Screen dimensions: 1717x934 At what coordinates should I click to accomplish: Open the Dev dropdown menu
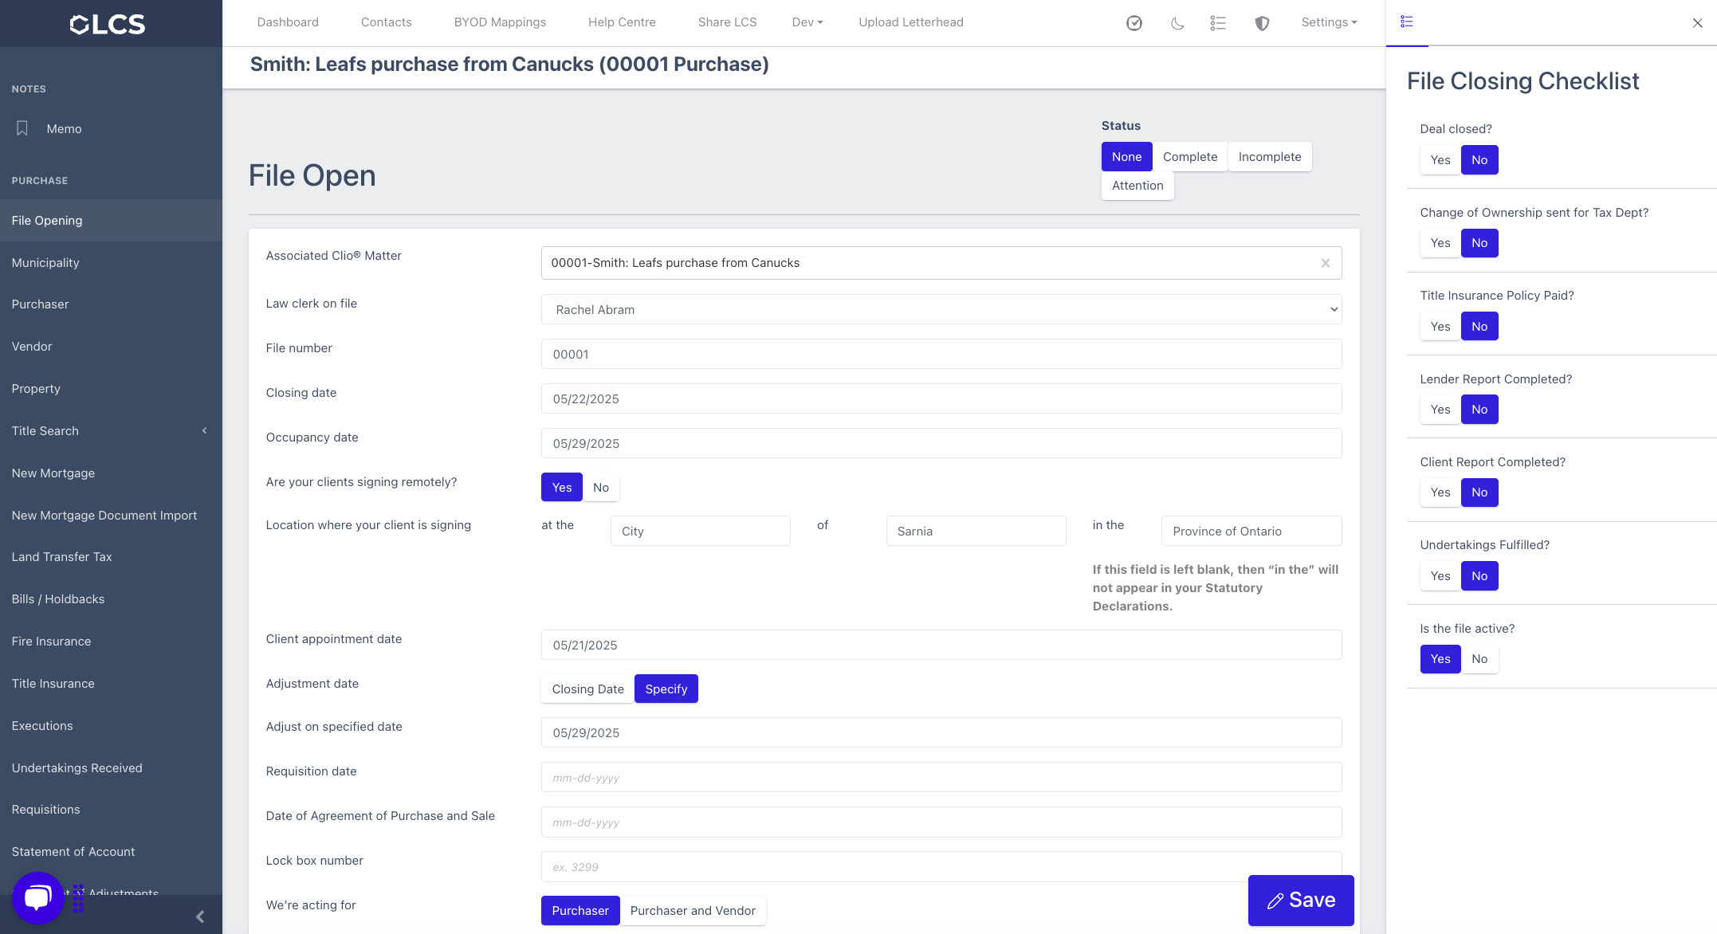807,22
